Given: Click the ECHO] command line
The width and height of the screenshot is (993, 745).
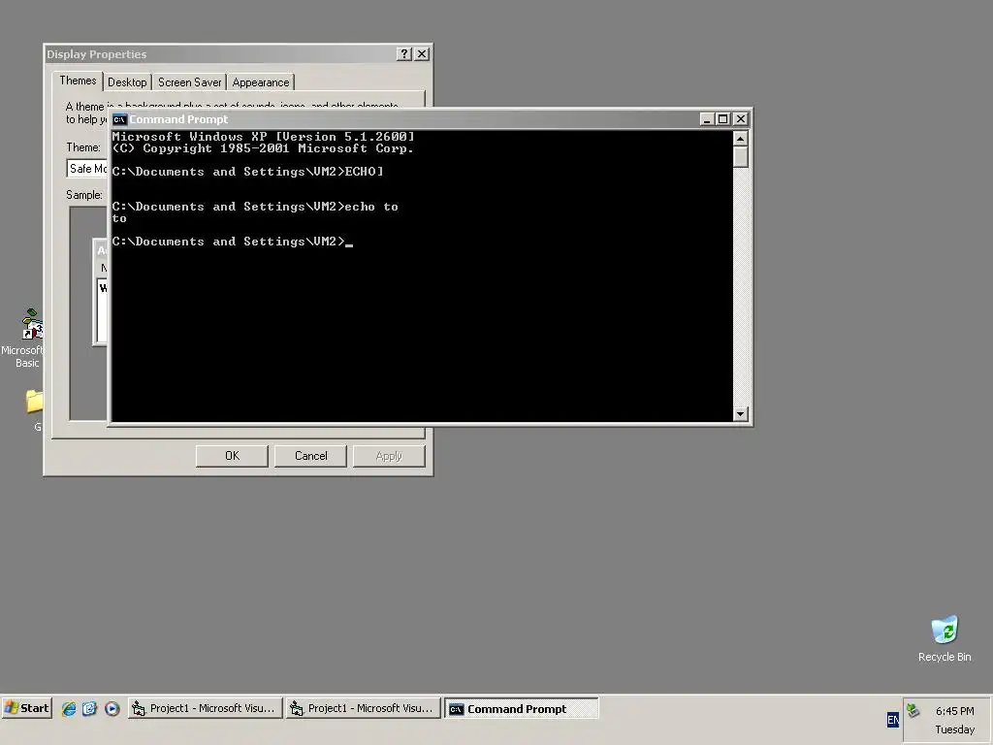Looking at the screenshot, I should (x=247, y=172).
